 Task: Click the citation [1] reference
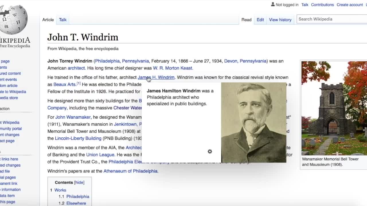79,83
